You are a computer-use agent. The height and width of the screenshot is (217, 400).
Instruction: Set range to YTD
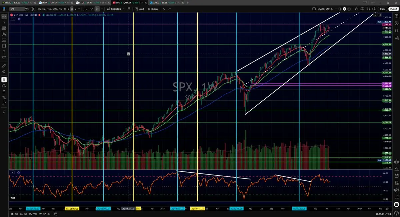coord(35,214)
